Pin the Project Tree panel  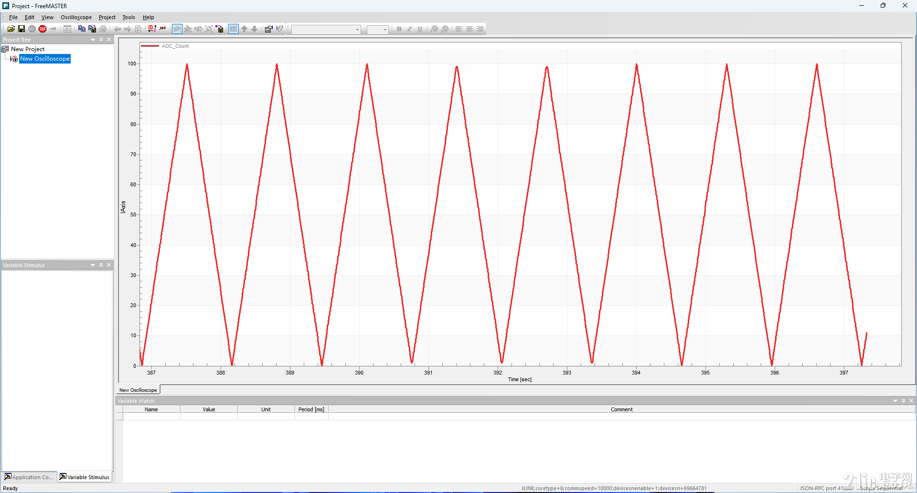tap(101, 40)
